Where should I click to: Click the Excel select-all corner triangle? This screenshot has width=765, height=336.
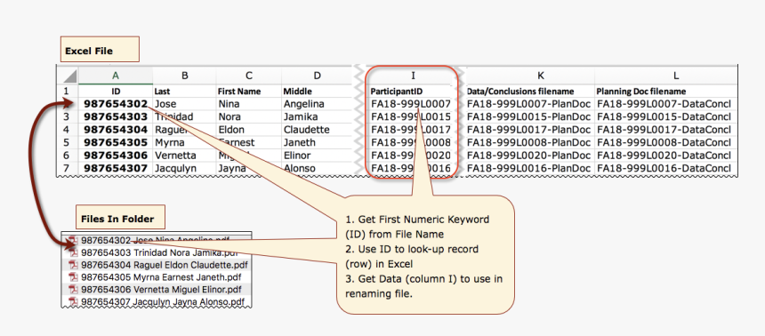tap(69, 76)
